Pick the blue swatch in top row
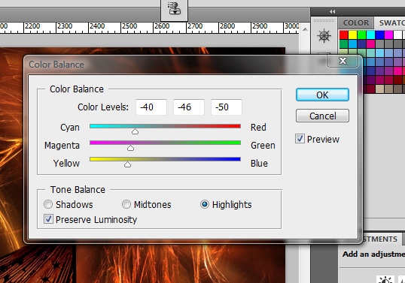Image resolution: width=405 pixels, height=283 pixels. pyautogui.click(x=379, y=35)
